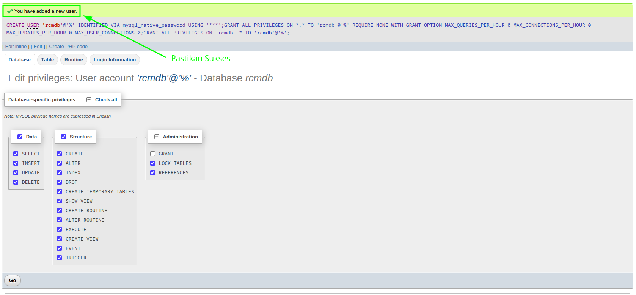
Task: Toggle the INDEX privilege checkbox
Action: pos(60,173)
